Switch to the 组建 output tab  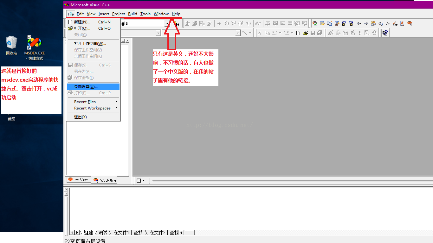click(x=88, y=233)
